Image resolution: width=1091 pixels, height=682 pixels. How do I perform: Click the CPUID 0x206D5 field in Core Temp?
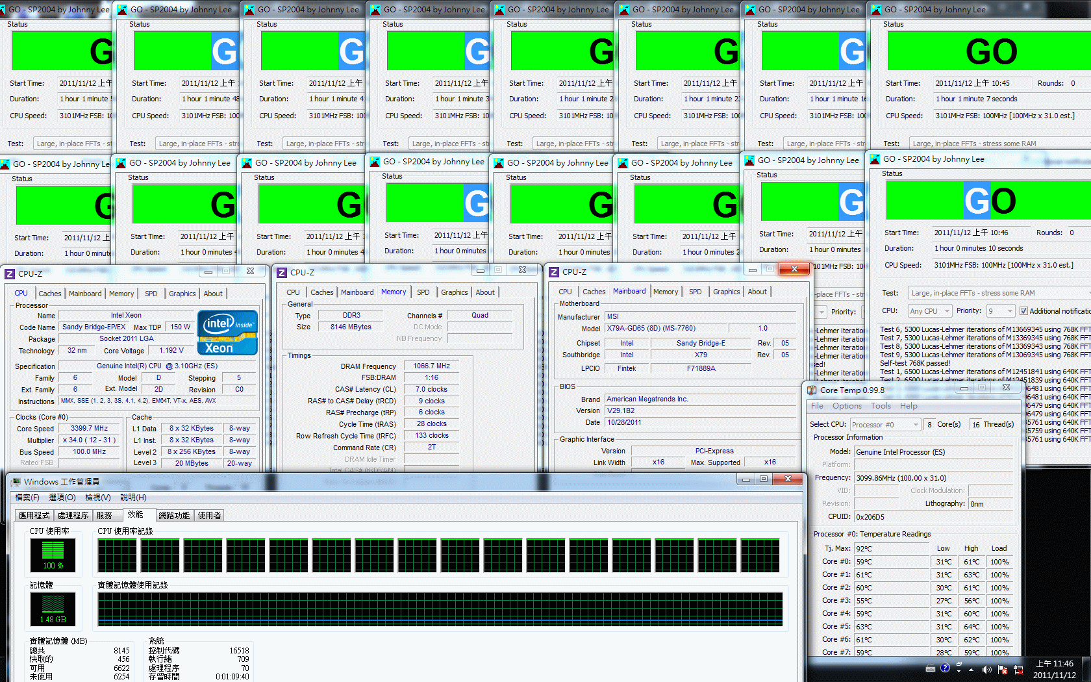tap(933, 516)
